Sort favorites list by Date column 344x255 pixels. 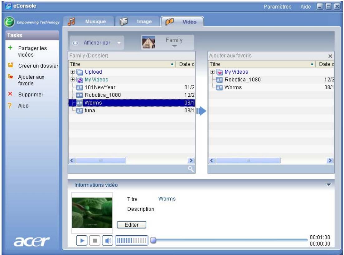click(325, 64)
